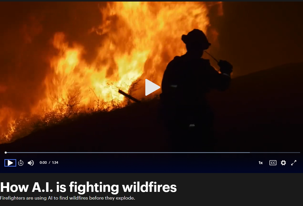The width and height of the screenshot is (303, 206).
Task: Click the progress bar scrubber handle
Action: [x=6, y=153]
